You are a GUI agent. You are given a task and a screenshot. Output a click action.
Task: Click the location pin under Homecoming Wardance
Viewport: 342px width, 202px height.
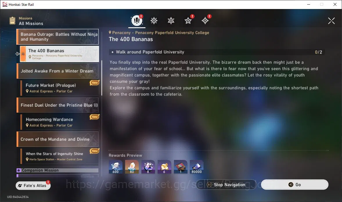(27, 125)
